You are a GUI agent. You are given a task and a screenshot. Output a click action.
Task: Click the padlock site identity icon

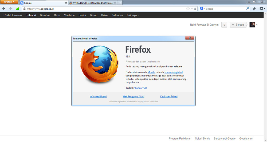pos(24,9)
